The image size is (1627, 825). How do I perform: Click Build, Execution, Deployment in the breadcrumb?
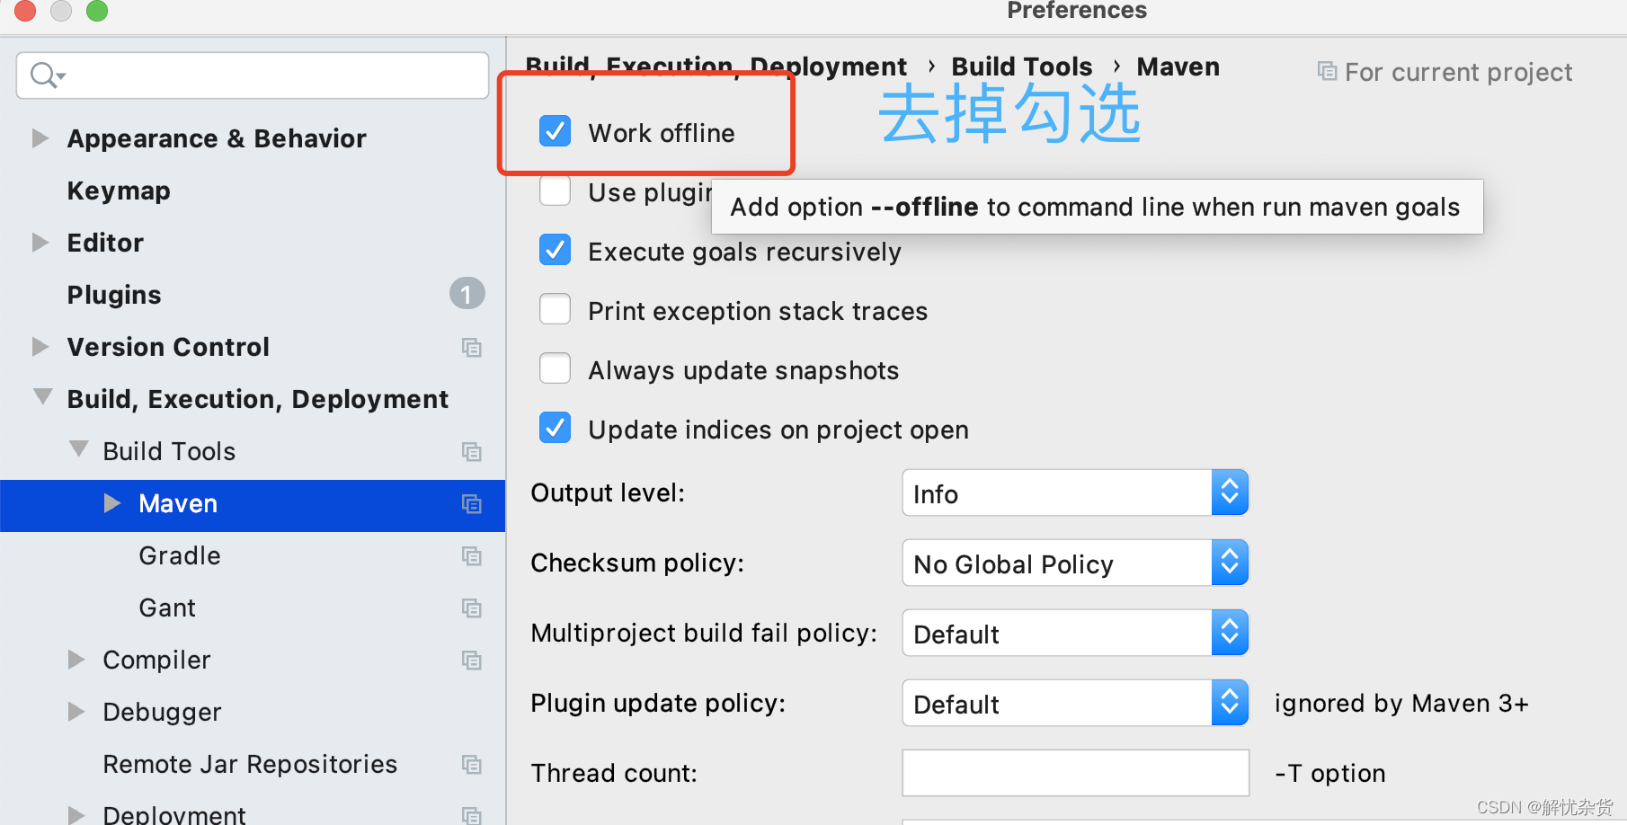[716, 66]
